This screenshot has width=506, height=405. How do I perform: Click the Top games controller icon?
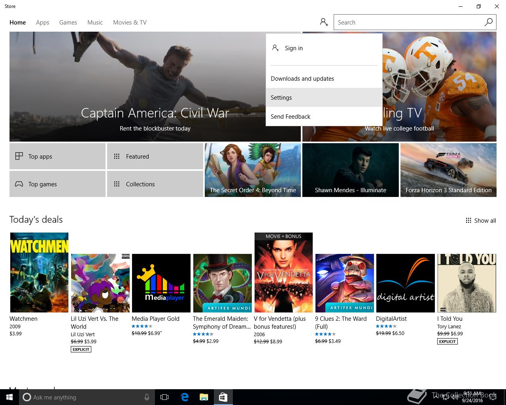19,184
